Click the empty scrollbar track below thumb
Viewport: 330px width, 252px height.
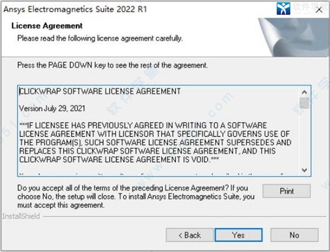304,137
